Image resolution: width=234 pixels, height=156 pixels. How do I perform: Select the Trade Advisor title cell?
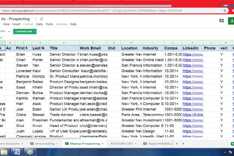64,115
